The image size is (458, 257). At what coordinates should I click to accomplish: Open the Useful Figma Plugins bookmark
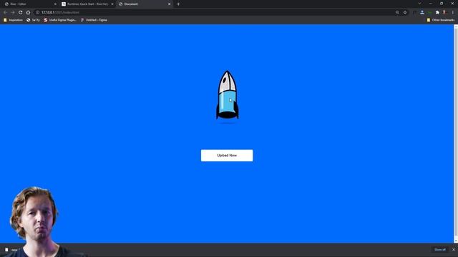[x=60, y=20]
